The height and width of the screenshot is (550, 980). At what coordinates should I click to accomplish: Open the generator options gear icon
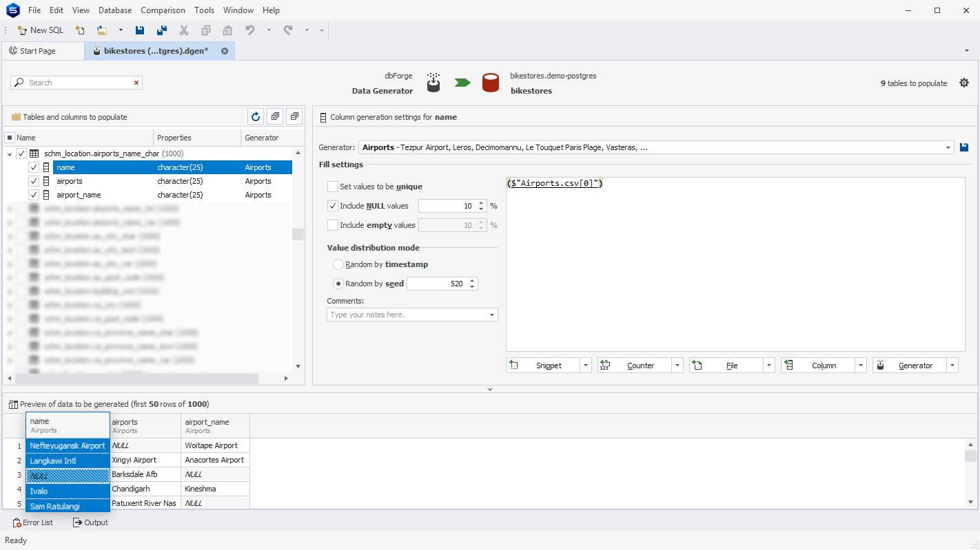[964, 83]
